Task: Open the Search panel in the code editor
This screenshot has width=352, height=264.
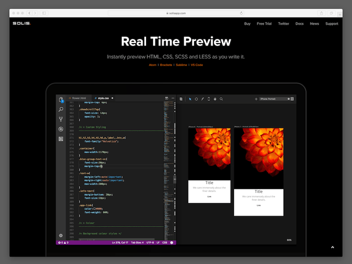Action: coord(61,109)
